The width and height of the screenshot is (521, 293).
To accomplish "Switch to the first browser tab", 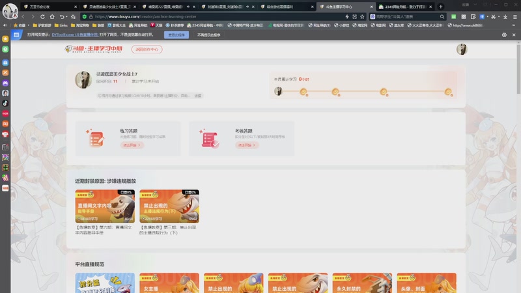I will pos(50,7).
